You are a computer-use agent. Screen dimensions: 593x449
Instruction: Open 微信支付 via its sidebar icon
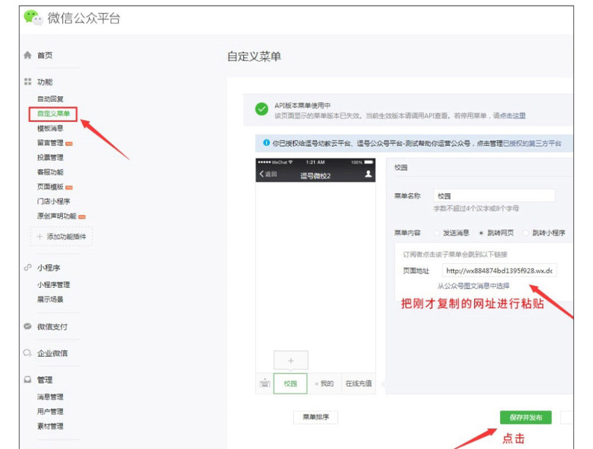27,326
